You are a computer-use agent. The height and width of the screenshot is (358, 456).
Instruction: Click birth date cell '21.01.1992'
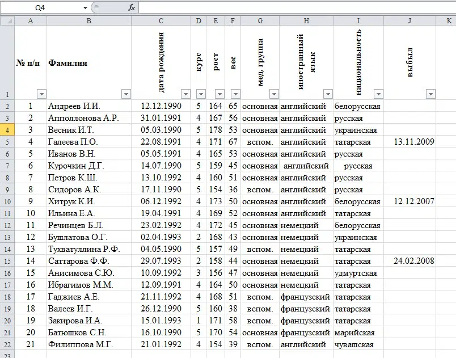(x=161, y=344)
